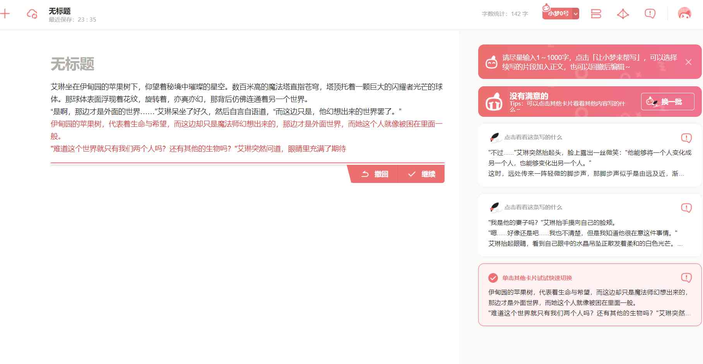Image resolution: width=703 pixels, height=364 pixels.
Task: Open the outline list icon in header
Action: (x=596, y=14)
